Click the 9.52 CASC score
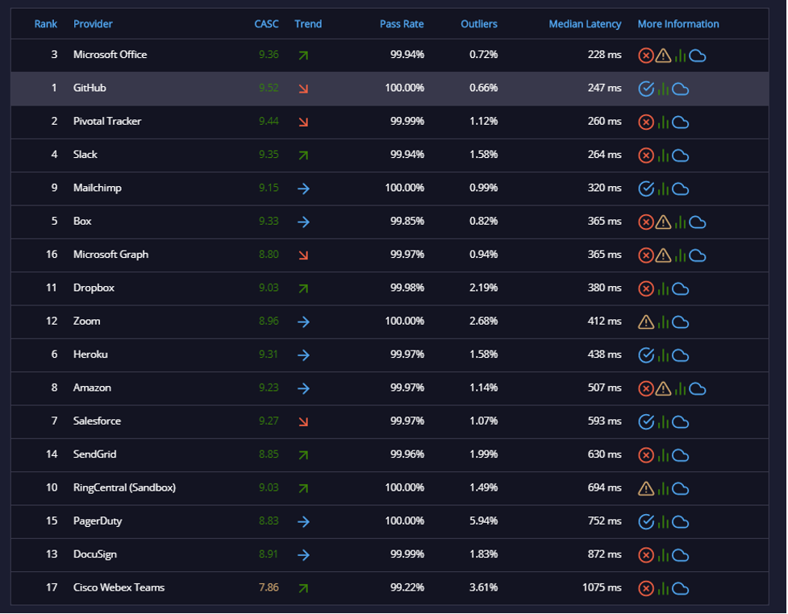Viewport: 788px width, 614px height. [x=269, y=88]
